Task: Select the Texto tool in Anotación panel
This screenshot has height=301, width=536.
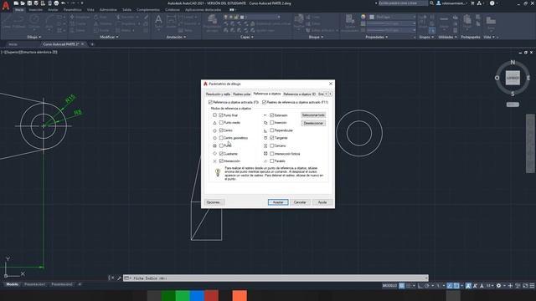Action: (158, 22)
